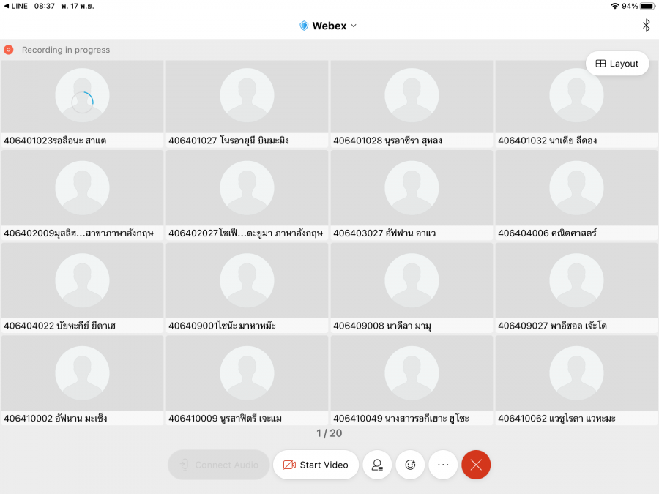
Task: Tap the red recording indicator icon
Action: point(9,50)
